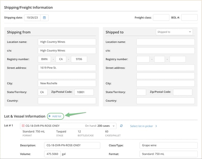202x159 pixels.
Task: Click Add lot button
Action: coord(55,116)
